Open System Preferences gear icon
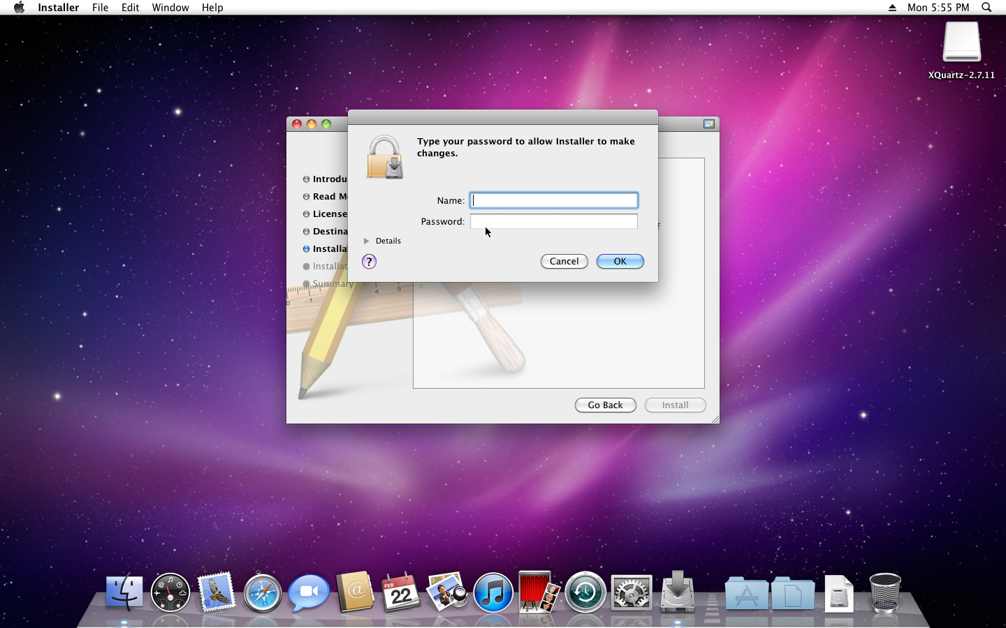The image size is (1006, 628). 632,593
